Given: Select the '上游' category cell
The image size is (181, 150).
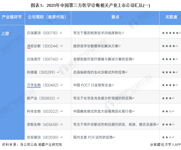Looking at the screenshot, I should point(5,33).
